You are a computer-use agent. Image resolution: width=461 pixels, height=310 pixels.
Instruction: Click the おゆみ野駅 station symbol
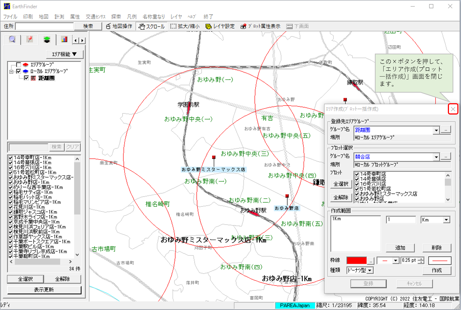point(254,214)
